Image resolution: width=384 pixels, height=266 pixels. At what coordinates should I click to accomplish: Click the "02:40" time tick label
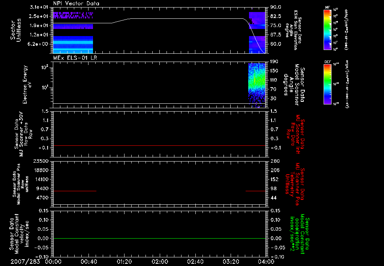point(195,261)
